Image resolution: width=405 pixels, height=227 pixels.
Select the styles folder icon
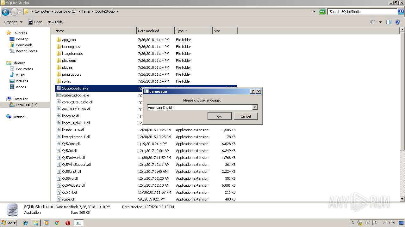tap(59, 81)
